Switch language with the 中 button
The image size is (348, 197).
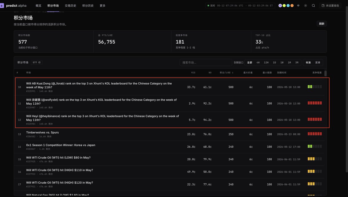[x=298, y=5]
